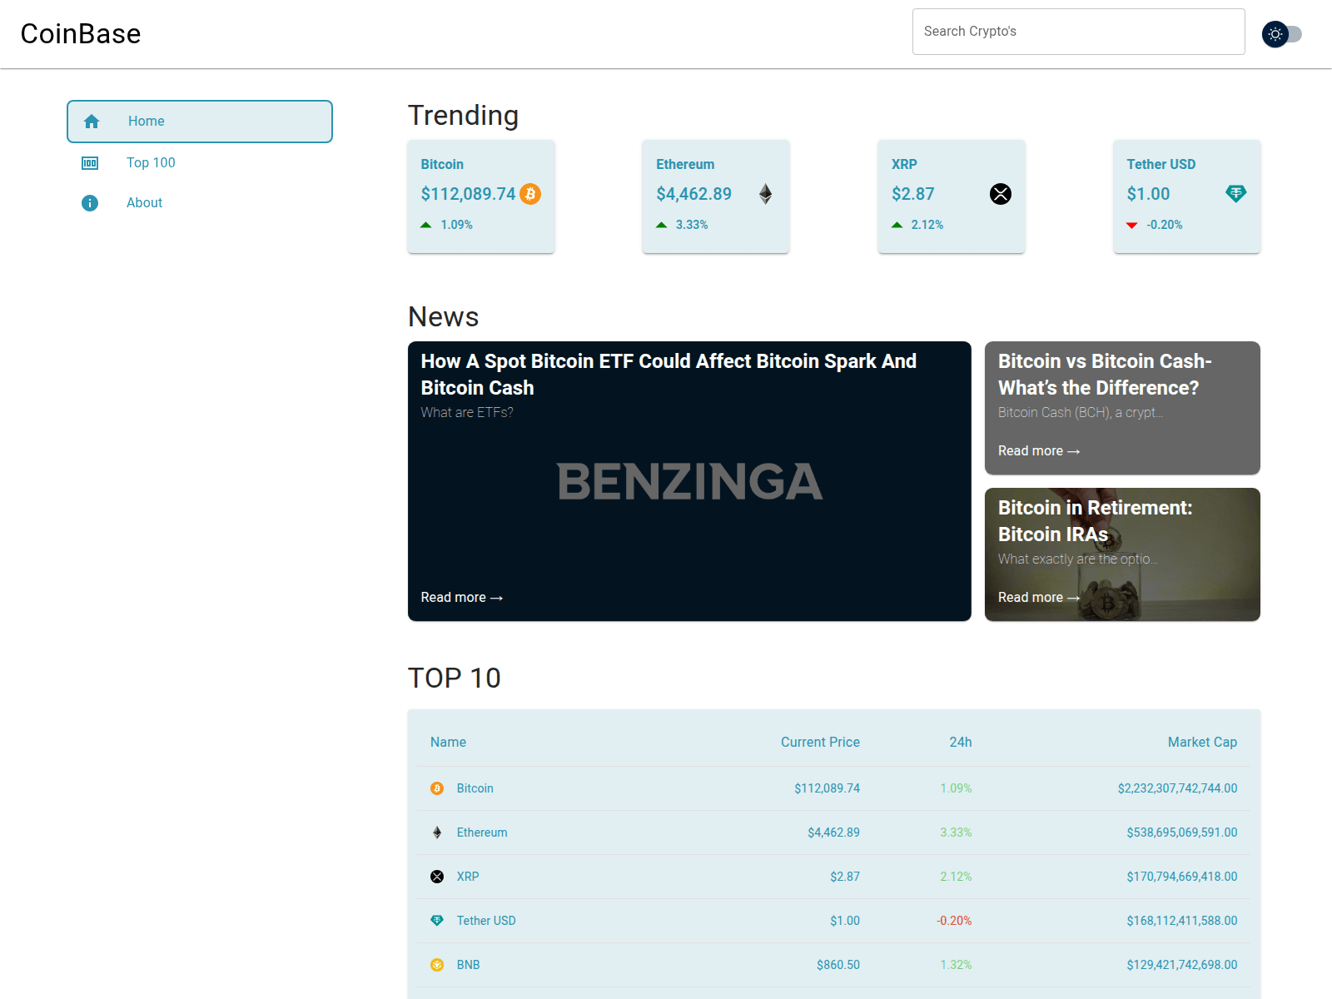Click the CoinBase logo title
This screenshot has height=999, width=1332.
coord(81,34)
